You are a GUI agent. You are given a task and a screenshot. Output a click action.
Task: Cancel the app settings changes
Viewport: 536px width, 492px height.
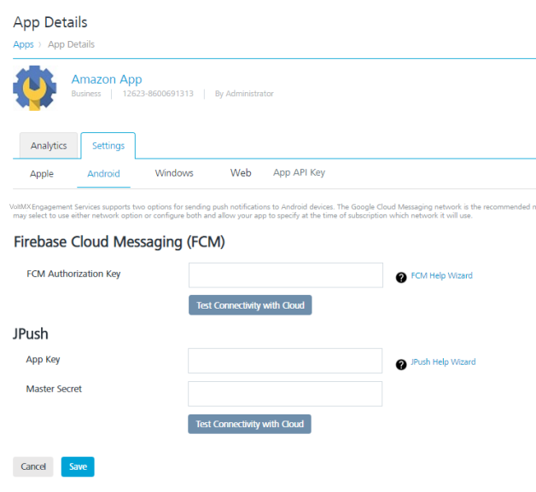coord(33,466)
